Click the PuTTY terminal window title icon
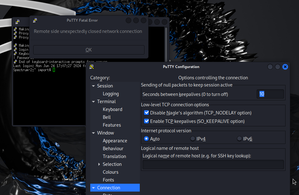Screen dimensions: 299x195 [18, 22]
